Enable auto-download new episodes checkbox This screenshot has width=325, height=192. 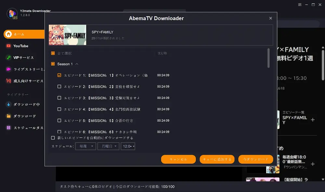pos(53,138)
